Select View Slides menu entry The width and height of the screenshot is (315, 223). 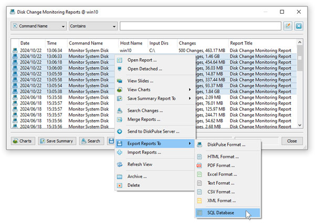(155, 81)
